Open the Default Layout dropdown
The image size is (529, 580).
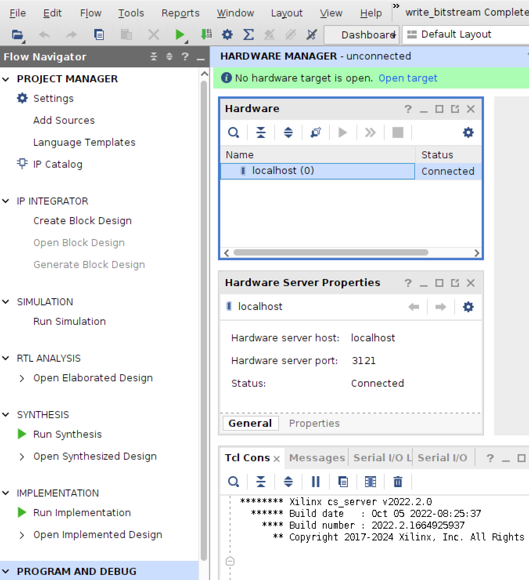pyautogui.click(x=466, y=34)
